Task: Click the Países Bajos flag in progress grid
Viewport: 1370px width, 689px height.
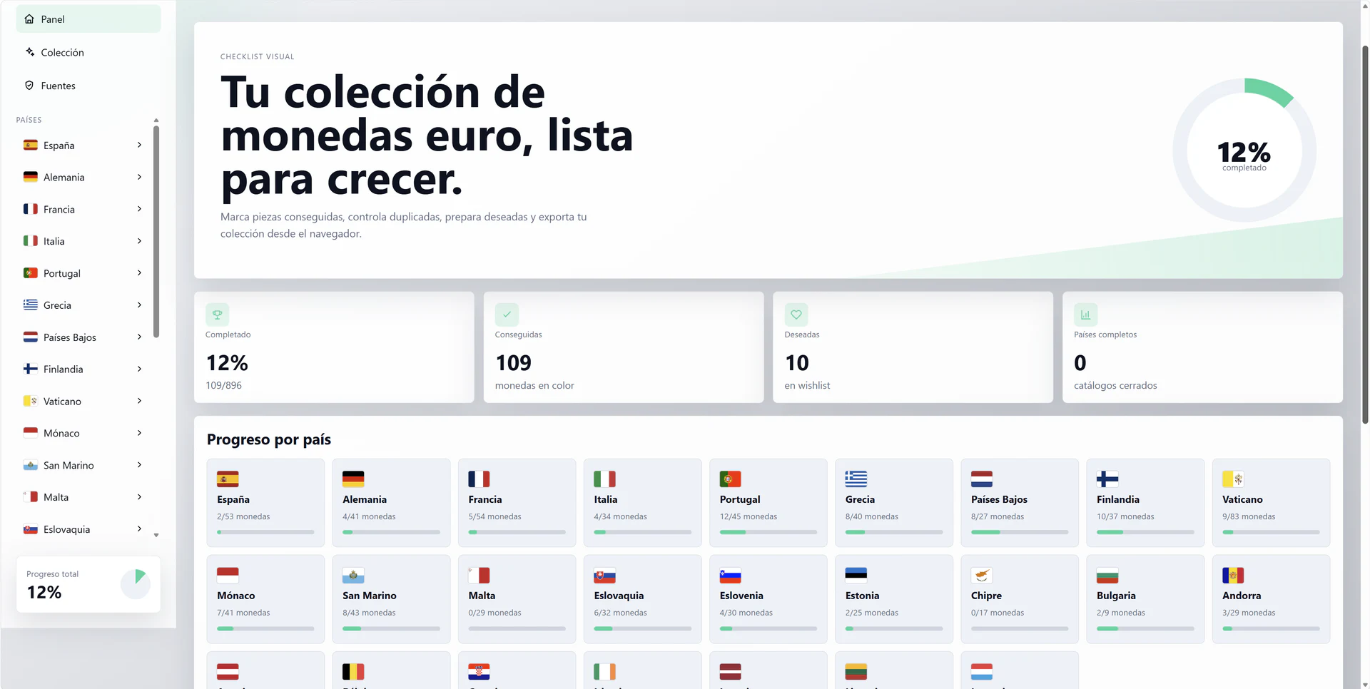Action: tap(982, 479)
